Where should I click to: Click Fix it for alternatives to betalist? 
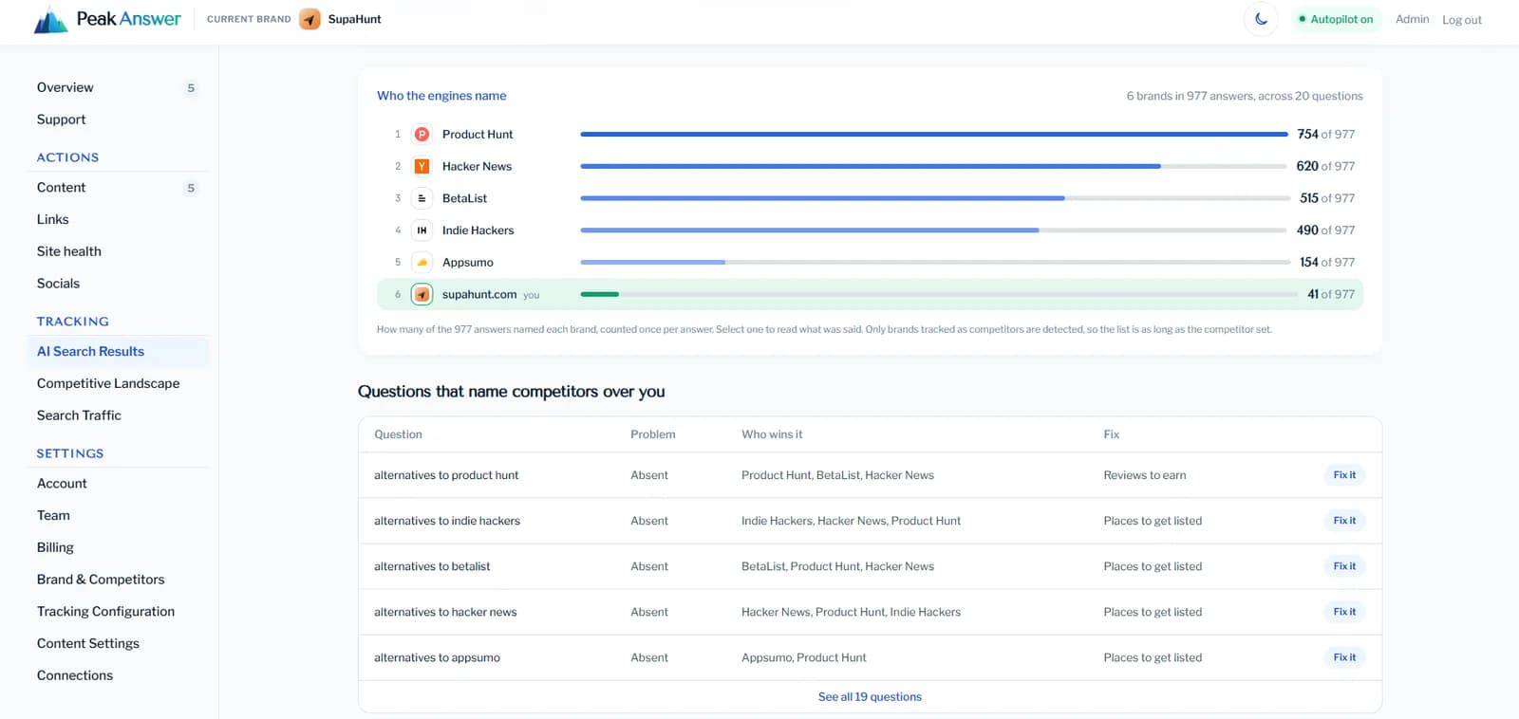pyautogui.click(x=1344, y=566)
